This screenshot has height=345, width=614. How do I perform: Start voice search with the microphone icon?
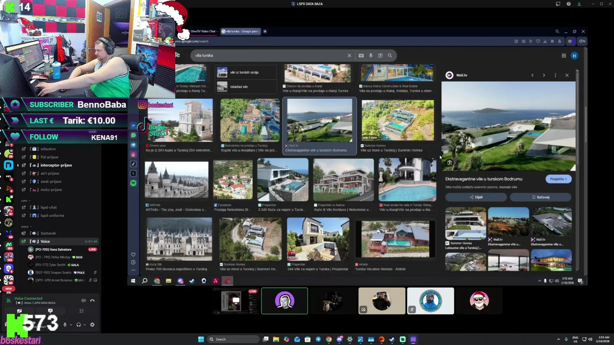point(371,56)
